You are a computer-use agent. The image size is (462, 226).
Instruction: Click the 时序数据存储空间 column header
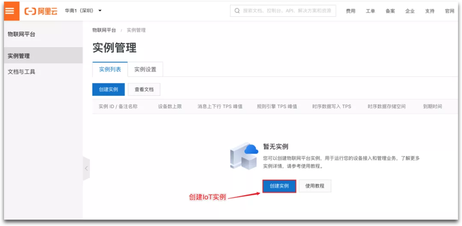387,107
